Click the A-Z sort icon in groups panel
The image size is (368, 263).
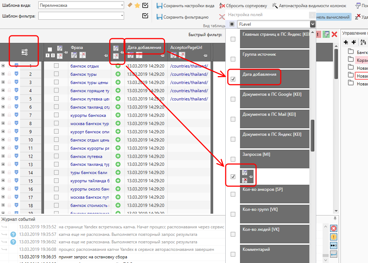[x=363, y=42]
